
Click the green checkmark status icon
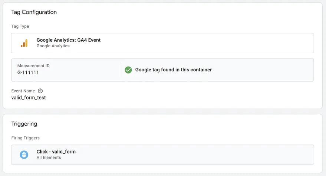(128, 70)
